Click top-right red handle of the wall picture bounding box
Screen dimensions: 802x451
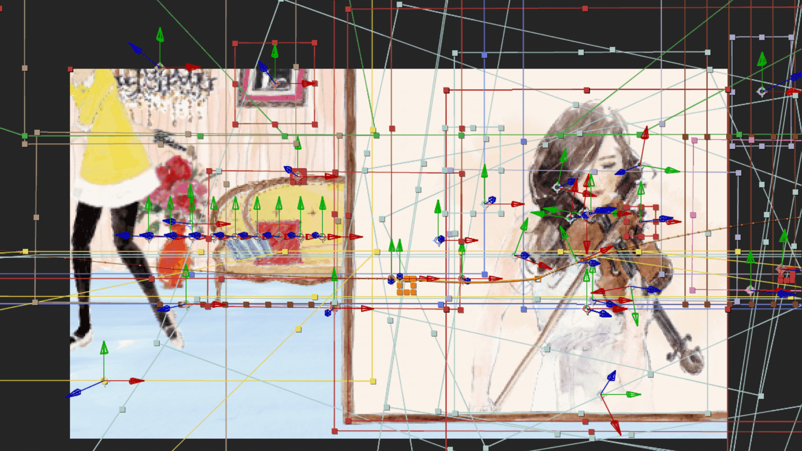pos(315,43)
